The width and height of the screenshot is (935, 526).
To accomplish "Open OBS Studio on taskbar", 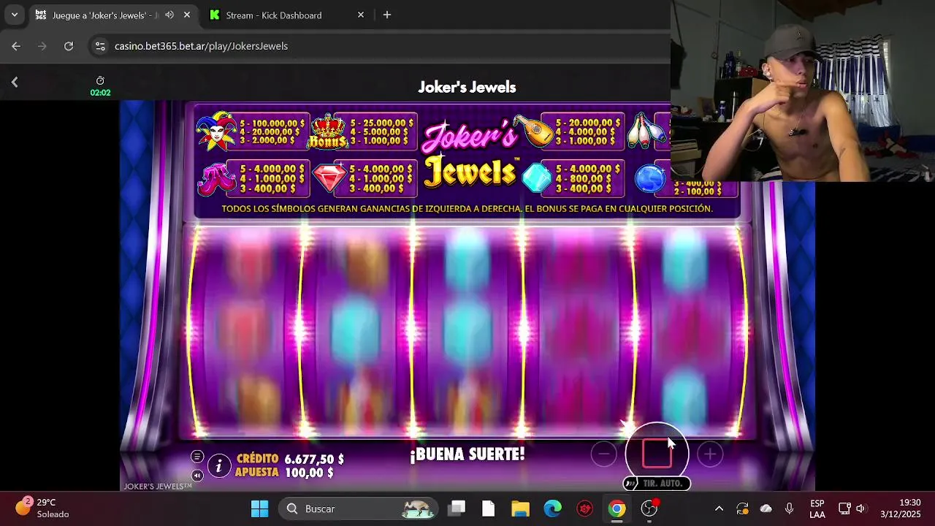I will 649,508.
